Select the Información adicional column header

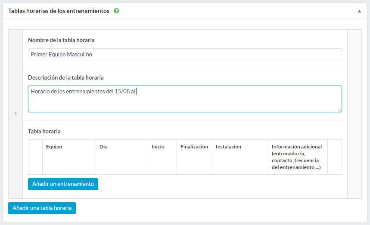[297, 157]
